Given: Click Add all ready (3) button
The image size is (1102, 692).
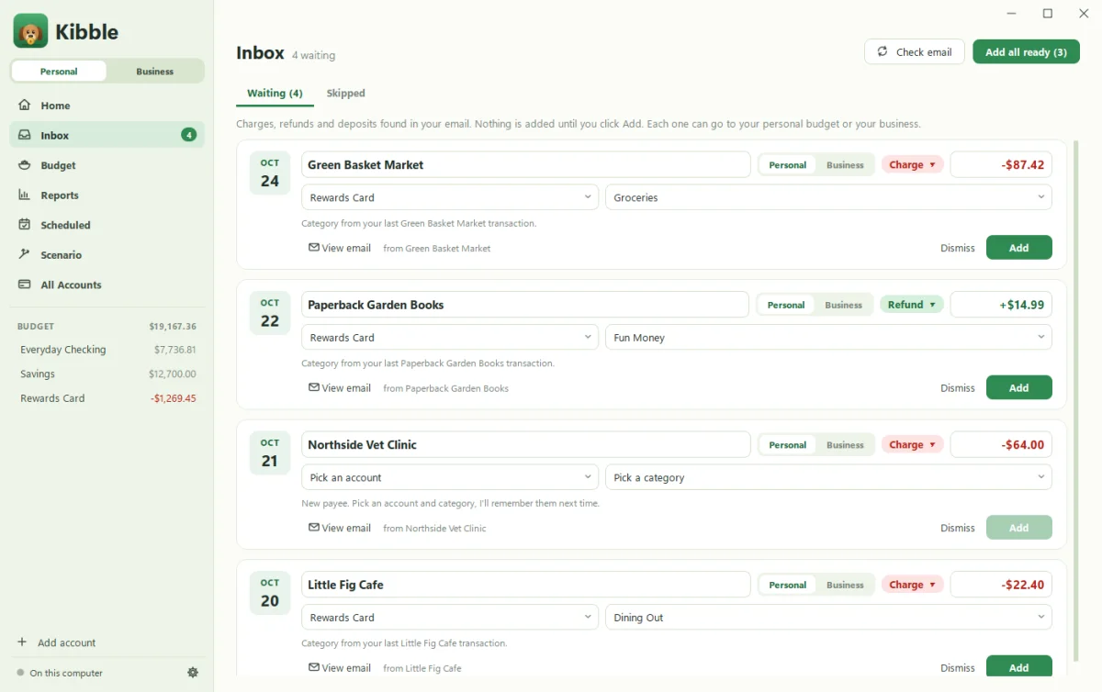Looking at the screenshot, I should click(1026, 51).
